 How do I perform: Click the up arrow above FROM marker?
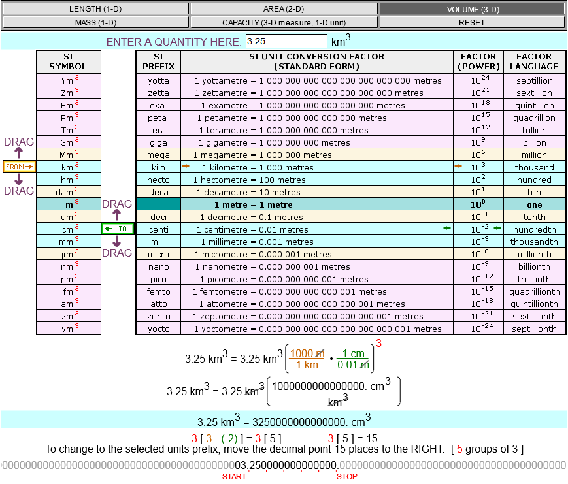point(19,152)
